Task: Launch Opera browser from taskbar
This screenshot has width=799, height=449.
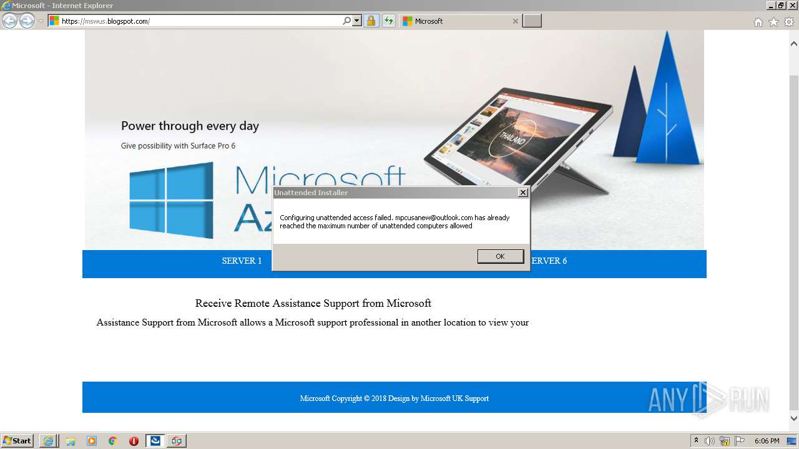Action: coord(134,441)
